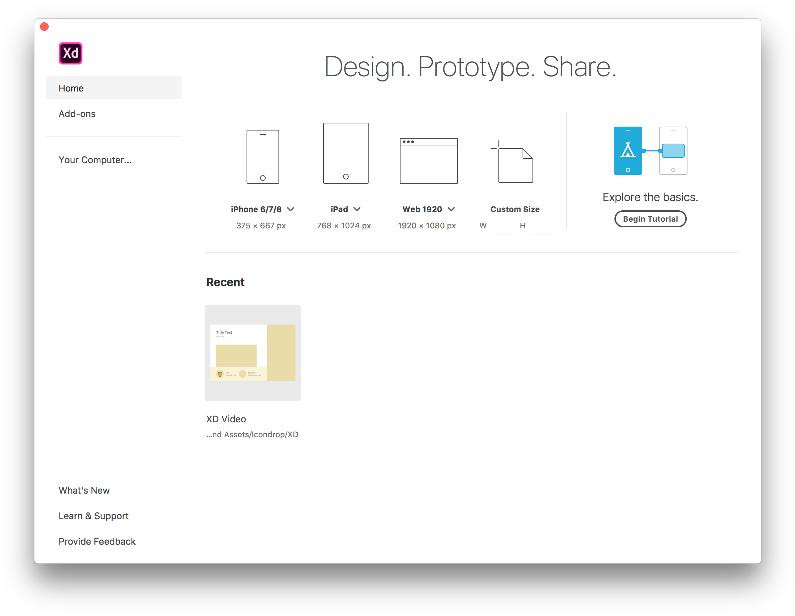Select the iPhone 6/7/8 artboard icon

263,156
